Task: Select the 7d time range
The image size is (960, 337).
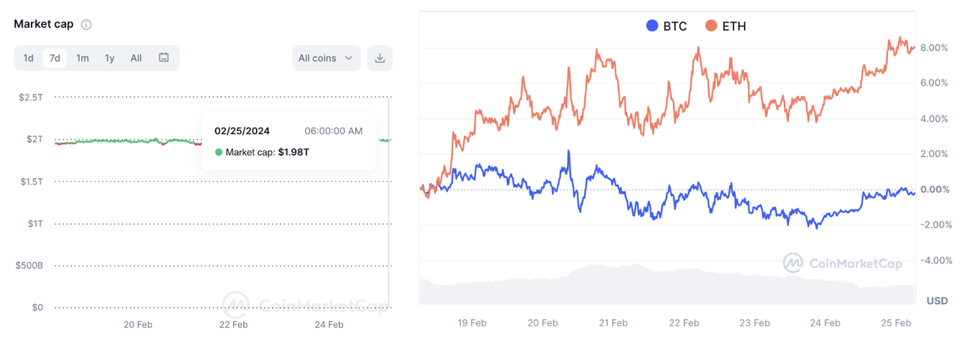Action: coord(55,58)
